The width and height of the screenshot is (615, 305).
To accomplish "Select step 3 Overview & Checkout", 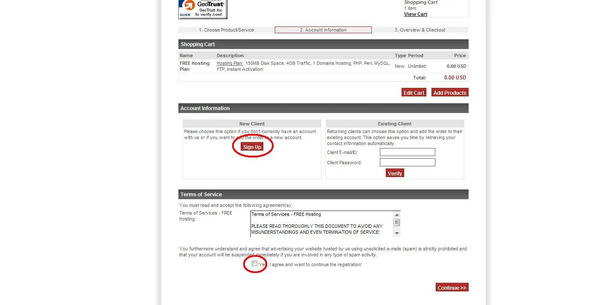I will (420, 30).
